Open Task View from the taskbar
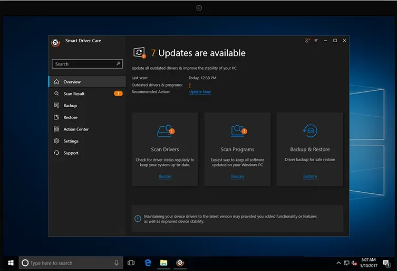This screenshot has height=271, width=397. coord(131,263)
